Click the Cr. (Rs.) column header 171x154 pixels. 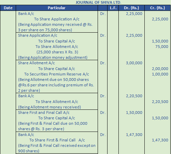tap(158, 8)
